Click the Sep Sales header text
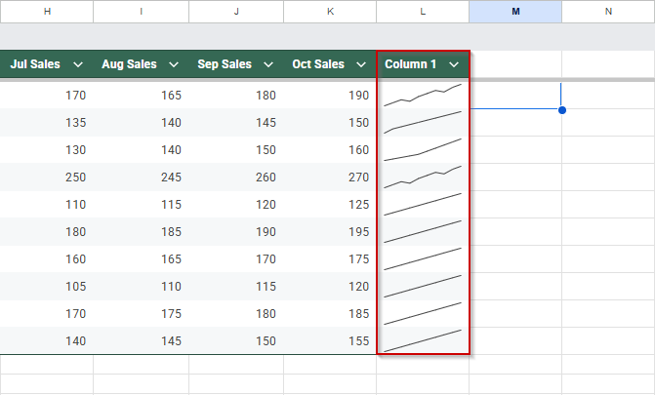The width and height of the screenshot is (655, 395). pos(225,64)
